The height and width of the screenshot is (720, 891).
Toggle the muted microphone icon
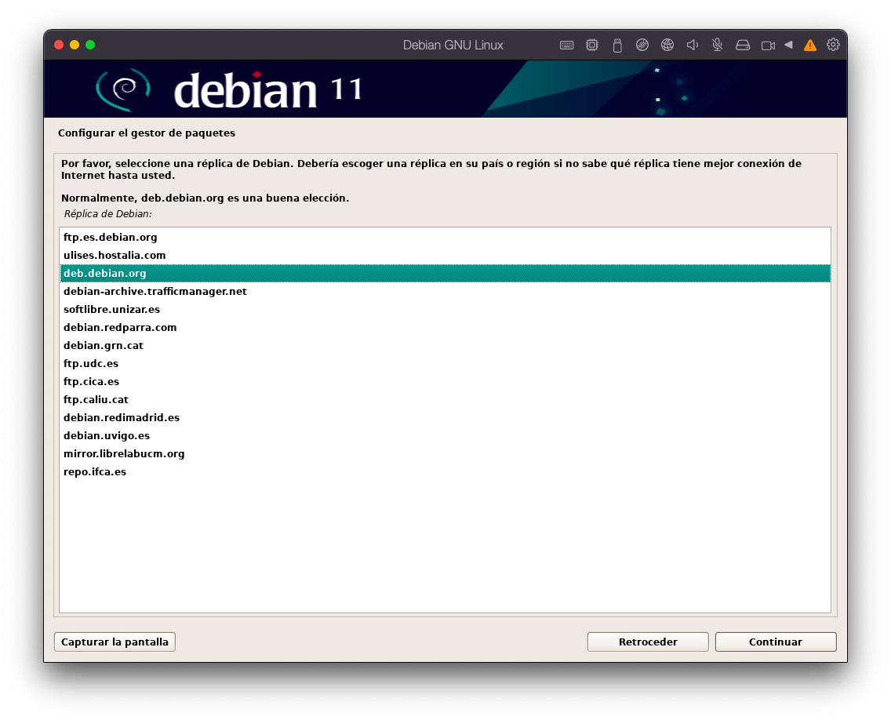[717, 45]
